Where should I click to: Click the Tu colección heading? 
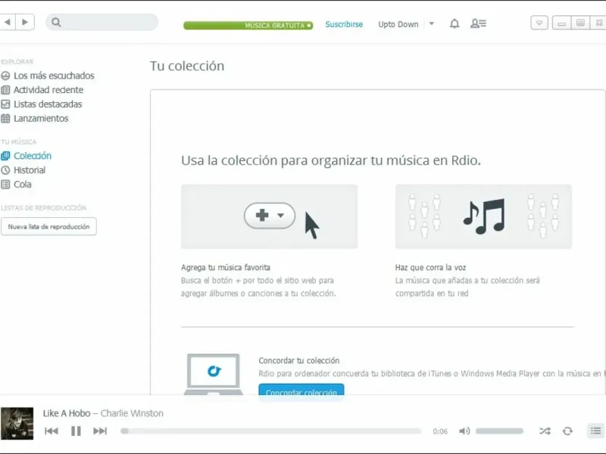[x=187, y=66]
